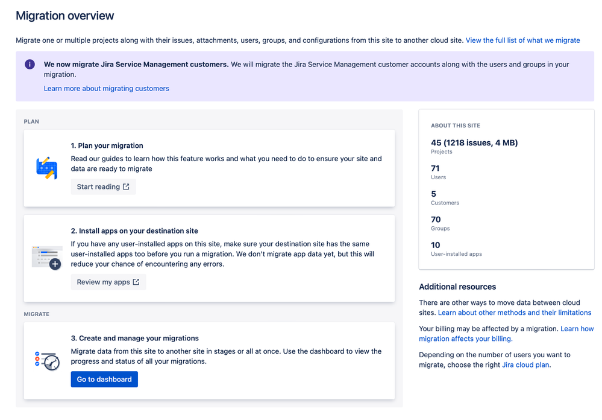Click the Install apps illustration icon
The image size is (602, 420).
(47, 258)
